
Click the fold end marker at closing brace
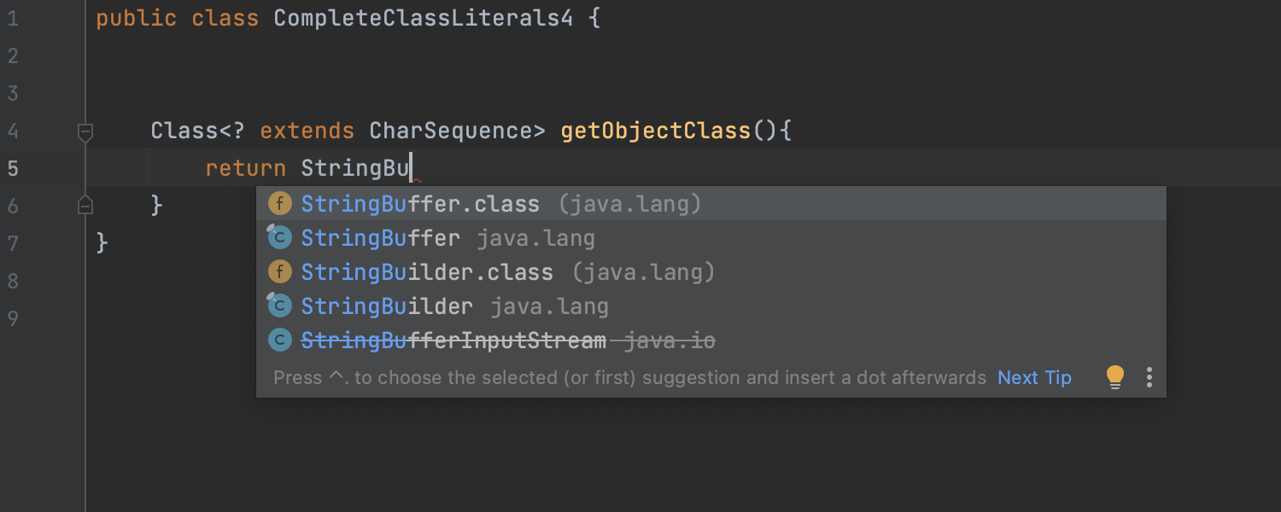(85, 205)
